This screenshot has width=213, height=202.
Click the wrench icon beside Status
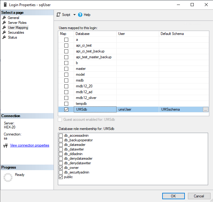(x=4, y=37)
